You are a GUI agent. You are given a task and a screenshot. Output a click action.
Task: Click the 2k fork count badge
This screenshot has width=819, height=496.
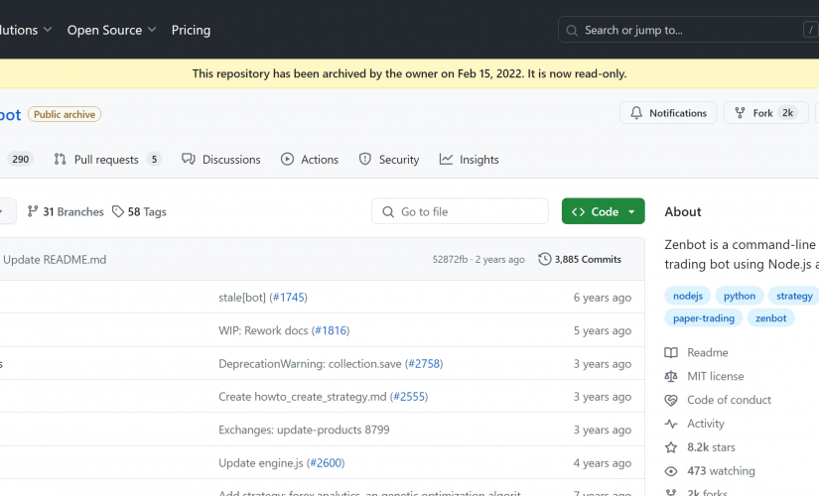pyautogui.click(x=787, y=113)
